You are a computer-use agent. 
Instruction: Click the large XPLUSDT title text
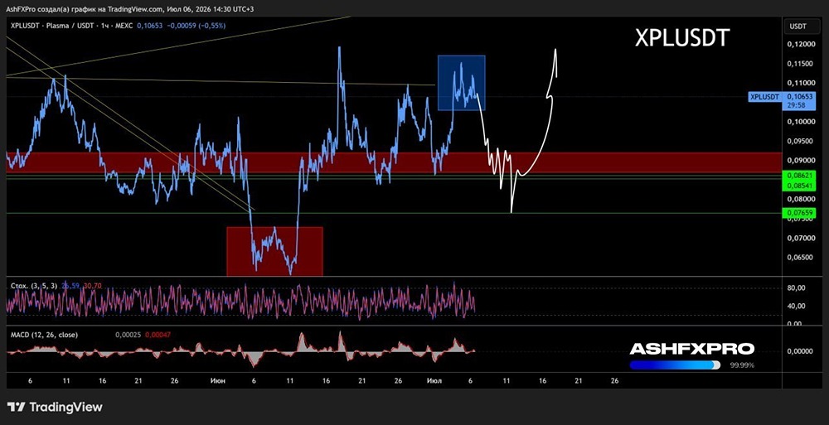click(x=682, y=38)
